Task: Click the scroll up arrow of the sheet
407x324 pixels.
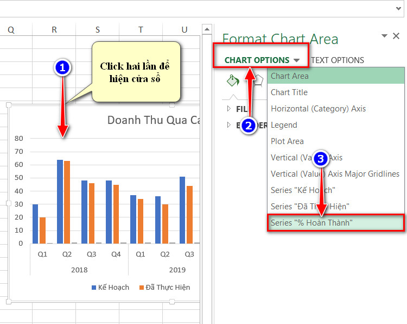Action: point(207,29)
